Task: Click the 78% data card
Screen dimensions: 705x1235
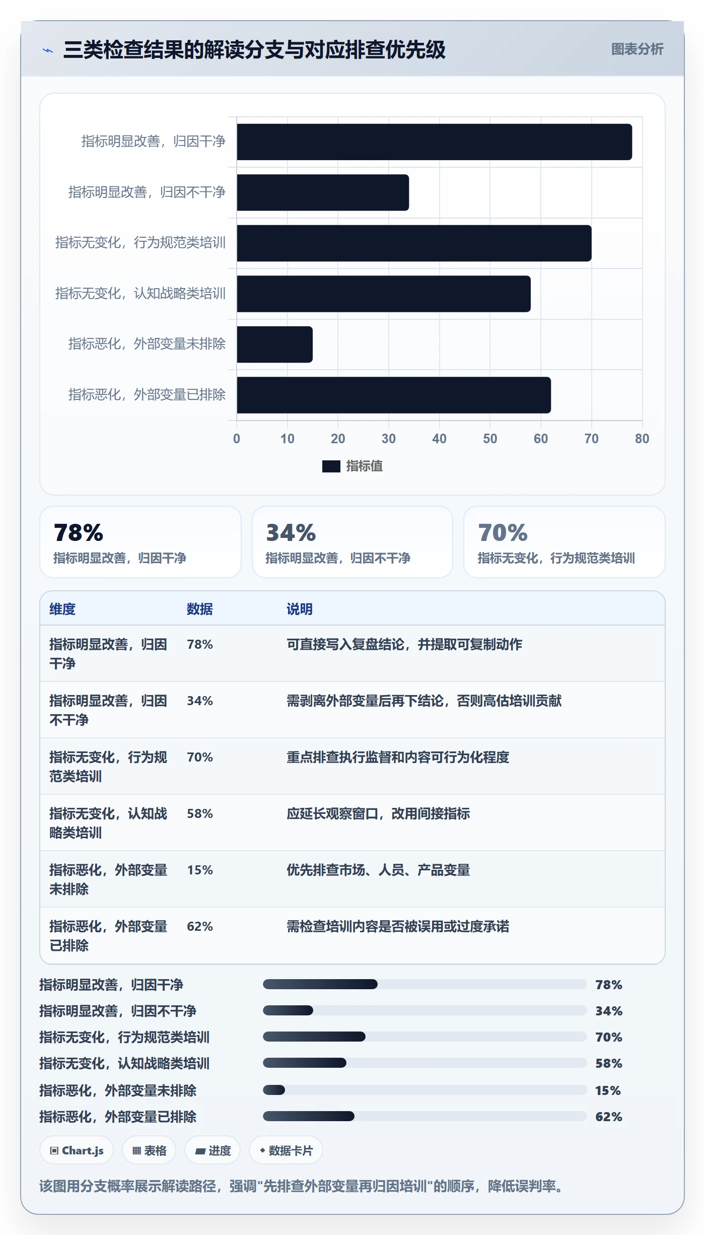Action: point(140,542)
